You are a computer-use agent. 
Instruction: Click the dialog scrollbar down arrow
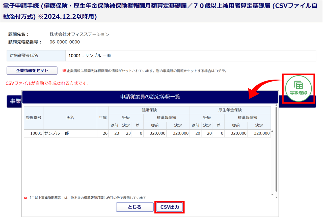click(276, 197)
